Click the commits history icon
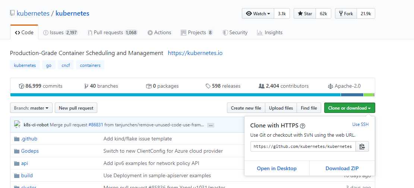This screenshot has height=188, width=414. [x=22, y=86]
